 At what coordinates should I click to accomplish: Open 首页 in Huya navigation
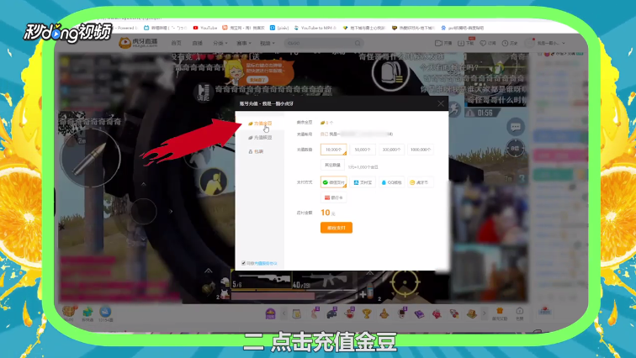176,43
